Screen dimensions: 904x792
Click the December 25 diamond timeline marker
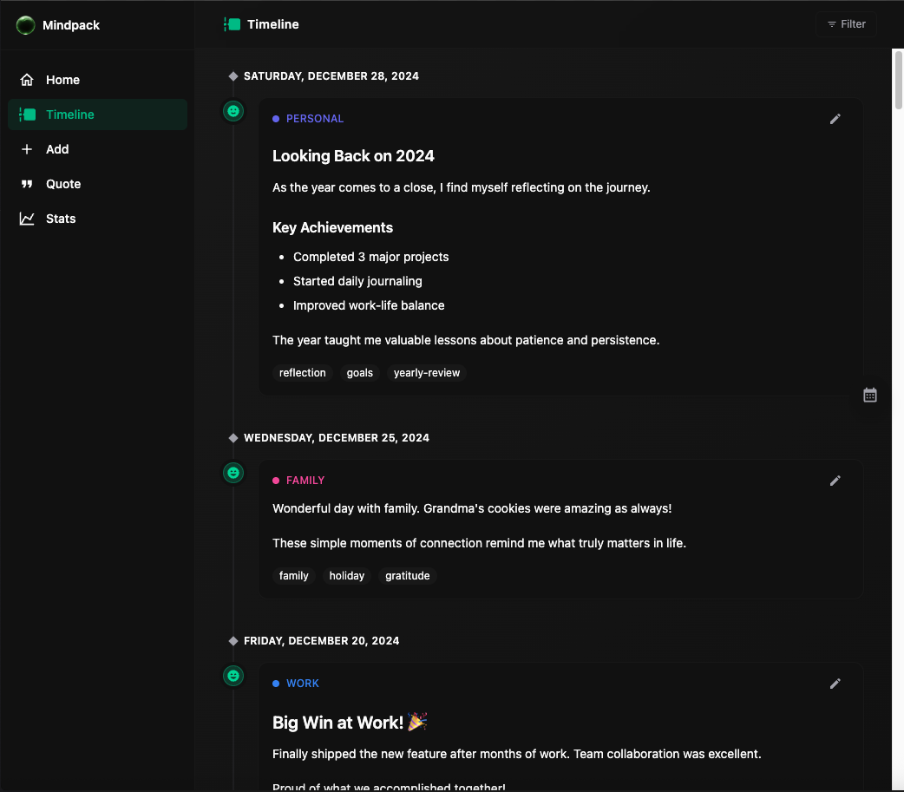point(233,437)
